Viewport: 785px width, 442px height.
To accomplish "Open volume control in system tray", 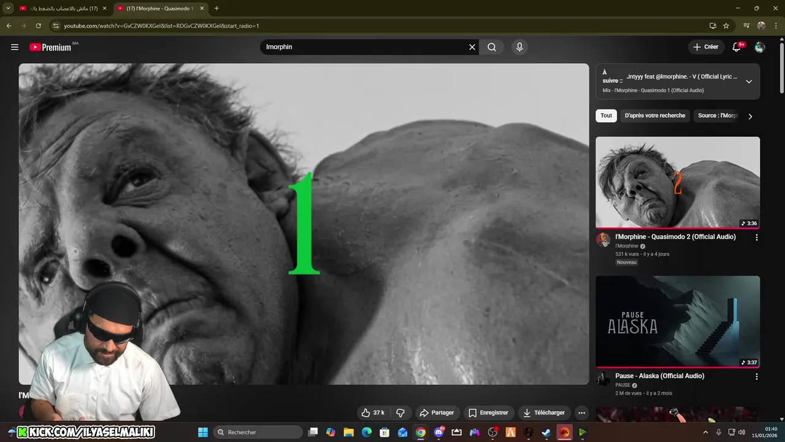I will click(741, 432).
